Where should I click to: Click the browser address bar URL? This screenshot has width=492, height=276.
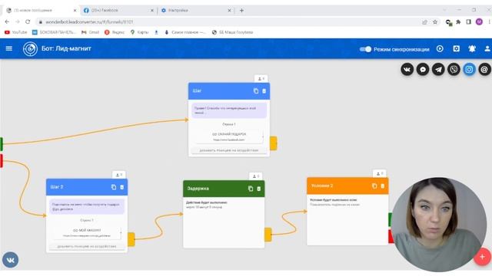tap(89, 22)
